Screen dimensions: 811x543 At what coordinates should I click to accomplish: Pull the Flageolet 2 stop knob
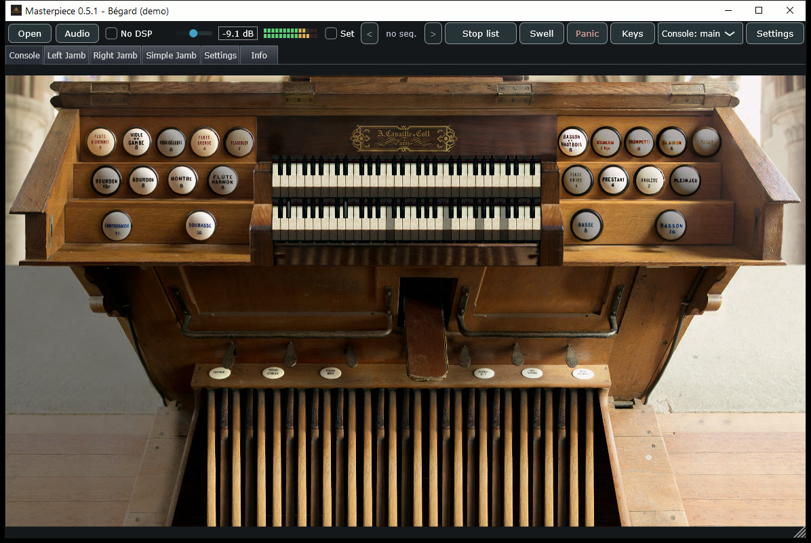tap(239, 143)
